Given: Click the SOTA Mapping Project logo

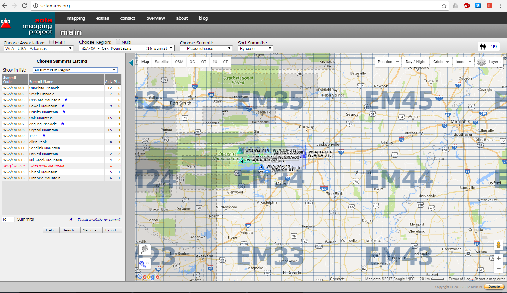Looking at the screenshot, I should click(x=27, y=25).
